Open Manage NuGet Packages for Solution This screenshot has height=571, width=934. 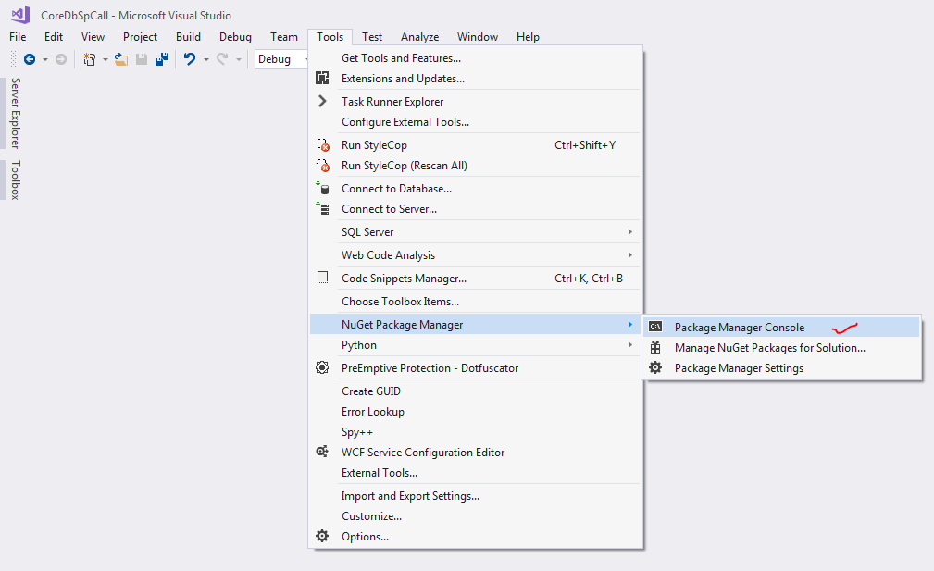(769, 348)
